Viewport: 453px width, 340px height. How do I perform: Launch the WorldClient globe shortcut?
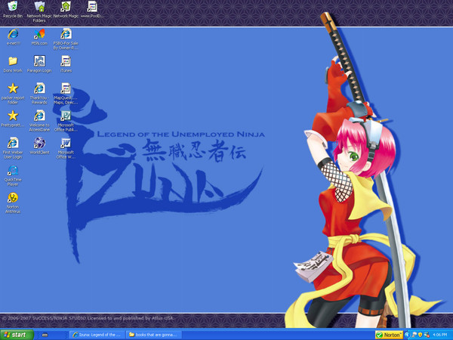coord(39,146)
